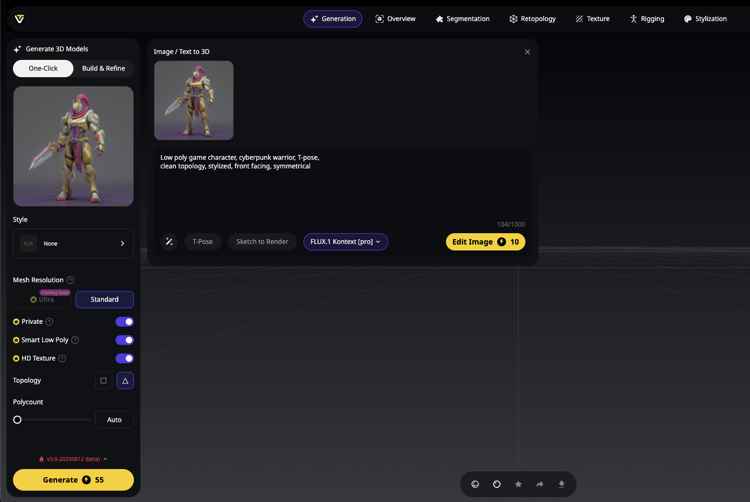Expand the Style None selector

[73, 243]
